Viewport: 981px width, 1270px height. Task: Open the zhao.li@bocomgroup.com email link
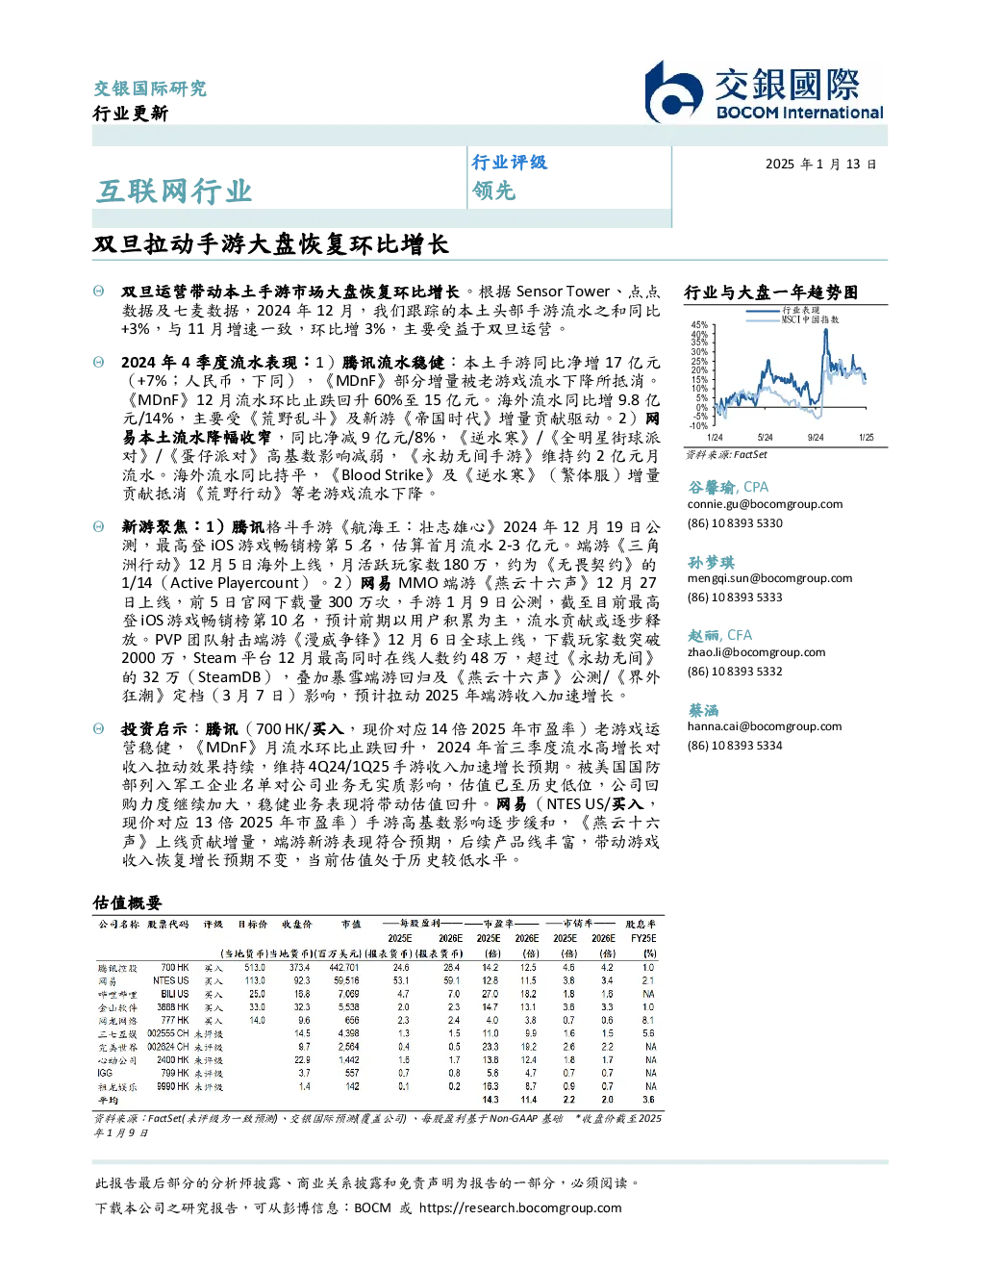756,652
